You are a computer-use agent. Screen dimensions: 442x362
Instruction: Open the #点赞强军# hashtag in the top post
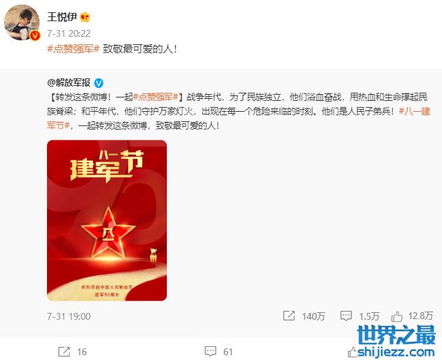click(74, 49)
